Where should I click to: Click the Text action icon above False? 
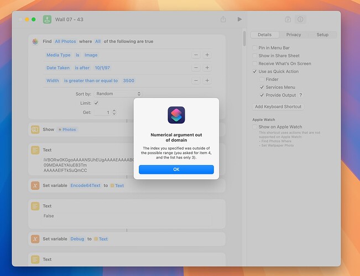(x=35, y=206)
